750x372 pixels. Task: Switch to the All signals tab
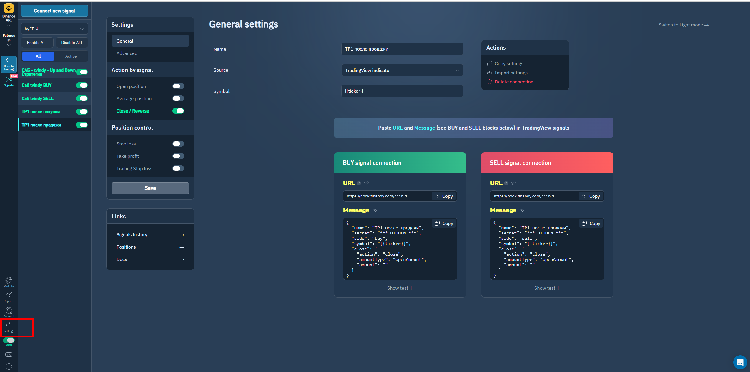(x=38, y=56)
